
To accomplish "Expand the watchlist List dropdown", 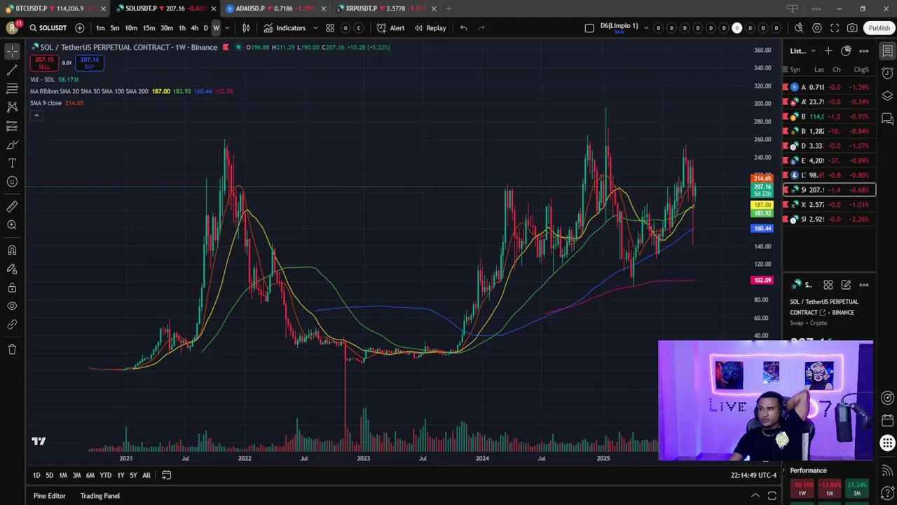I will [802, 50].
